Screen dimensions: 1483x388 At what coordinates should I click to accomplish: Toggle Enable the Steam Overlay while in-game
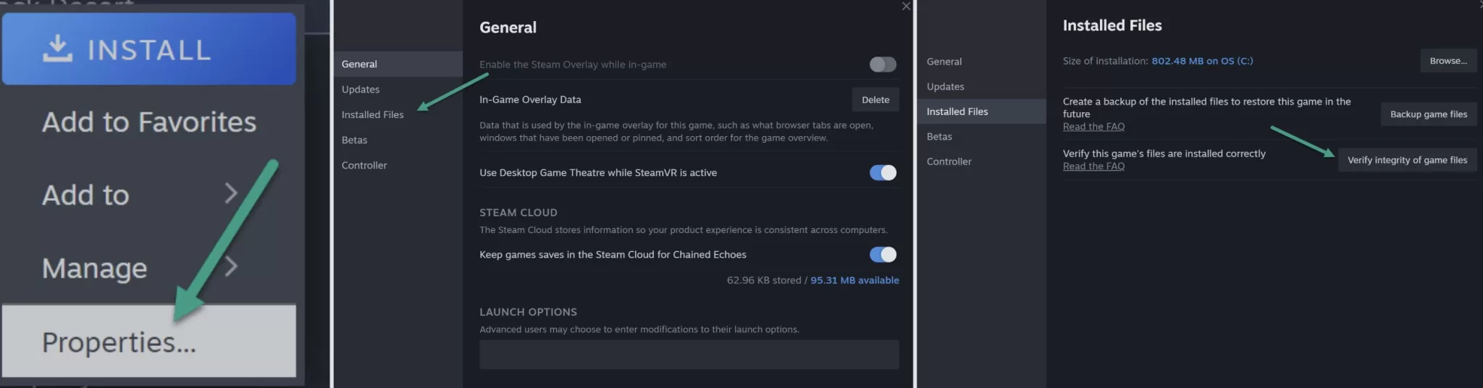click(883, 64)
